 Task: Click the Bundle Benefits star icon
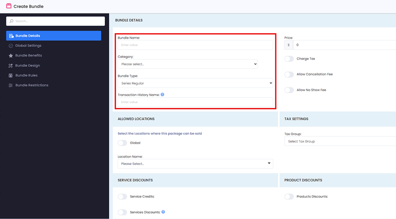[11, 56]
